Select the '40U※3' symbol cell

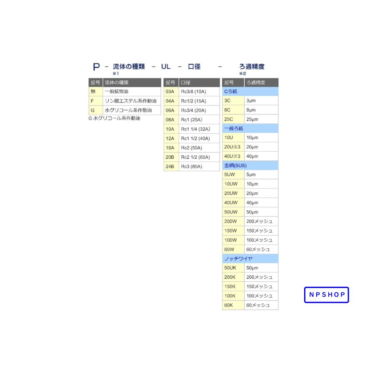click(233, 156)
